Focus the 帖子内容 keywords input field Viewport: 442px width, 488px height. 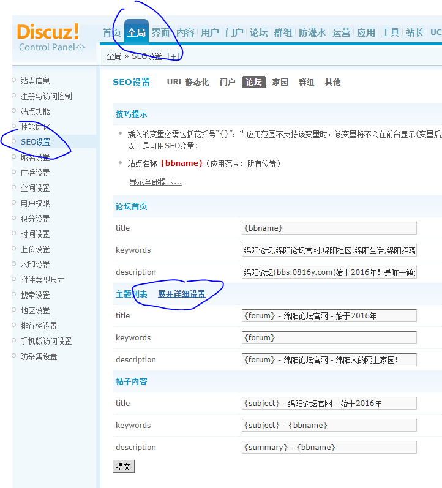pos(329,425)
